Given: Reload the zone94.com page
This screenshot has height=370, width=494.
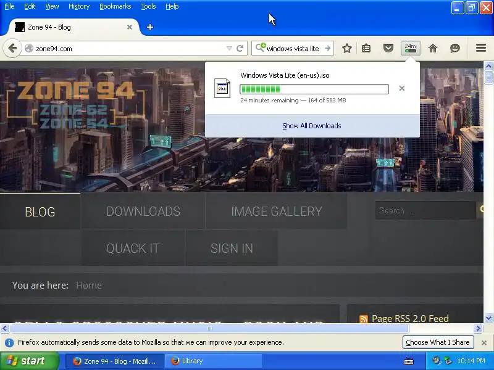Looking at the screenshot, I should click(240, 49).
